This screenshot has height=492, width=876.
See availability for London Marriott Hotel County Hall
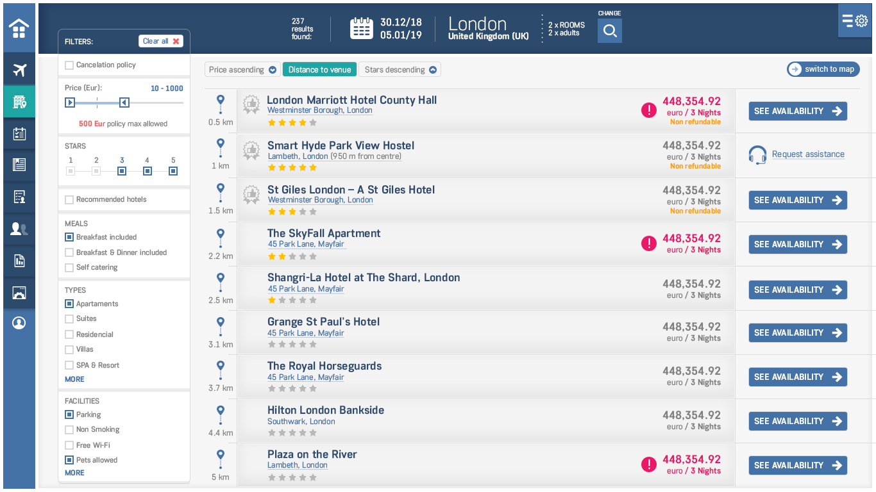coord(798,111)
